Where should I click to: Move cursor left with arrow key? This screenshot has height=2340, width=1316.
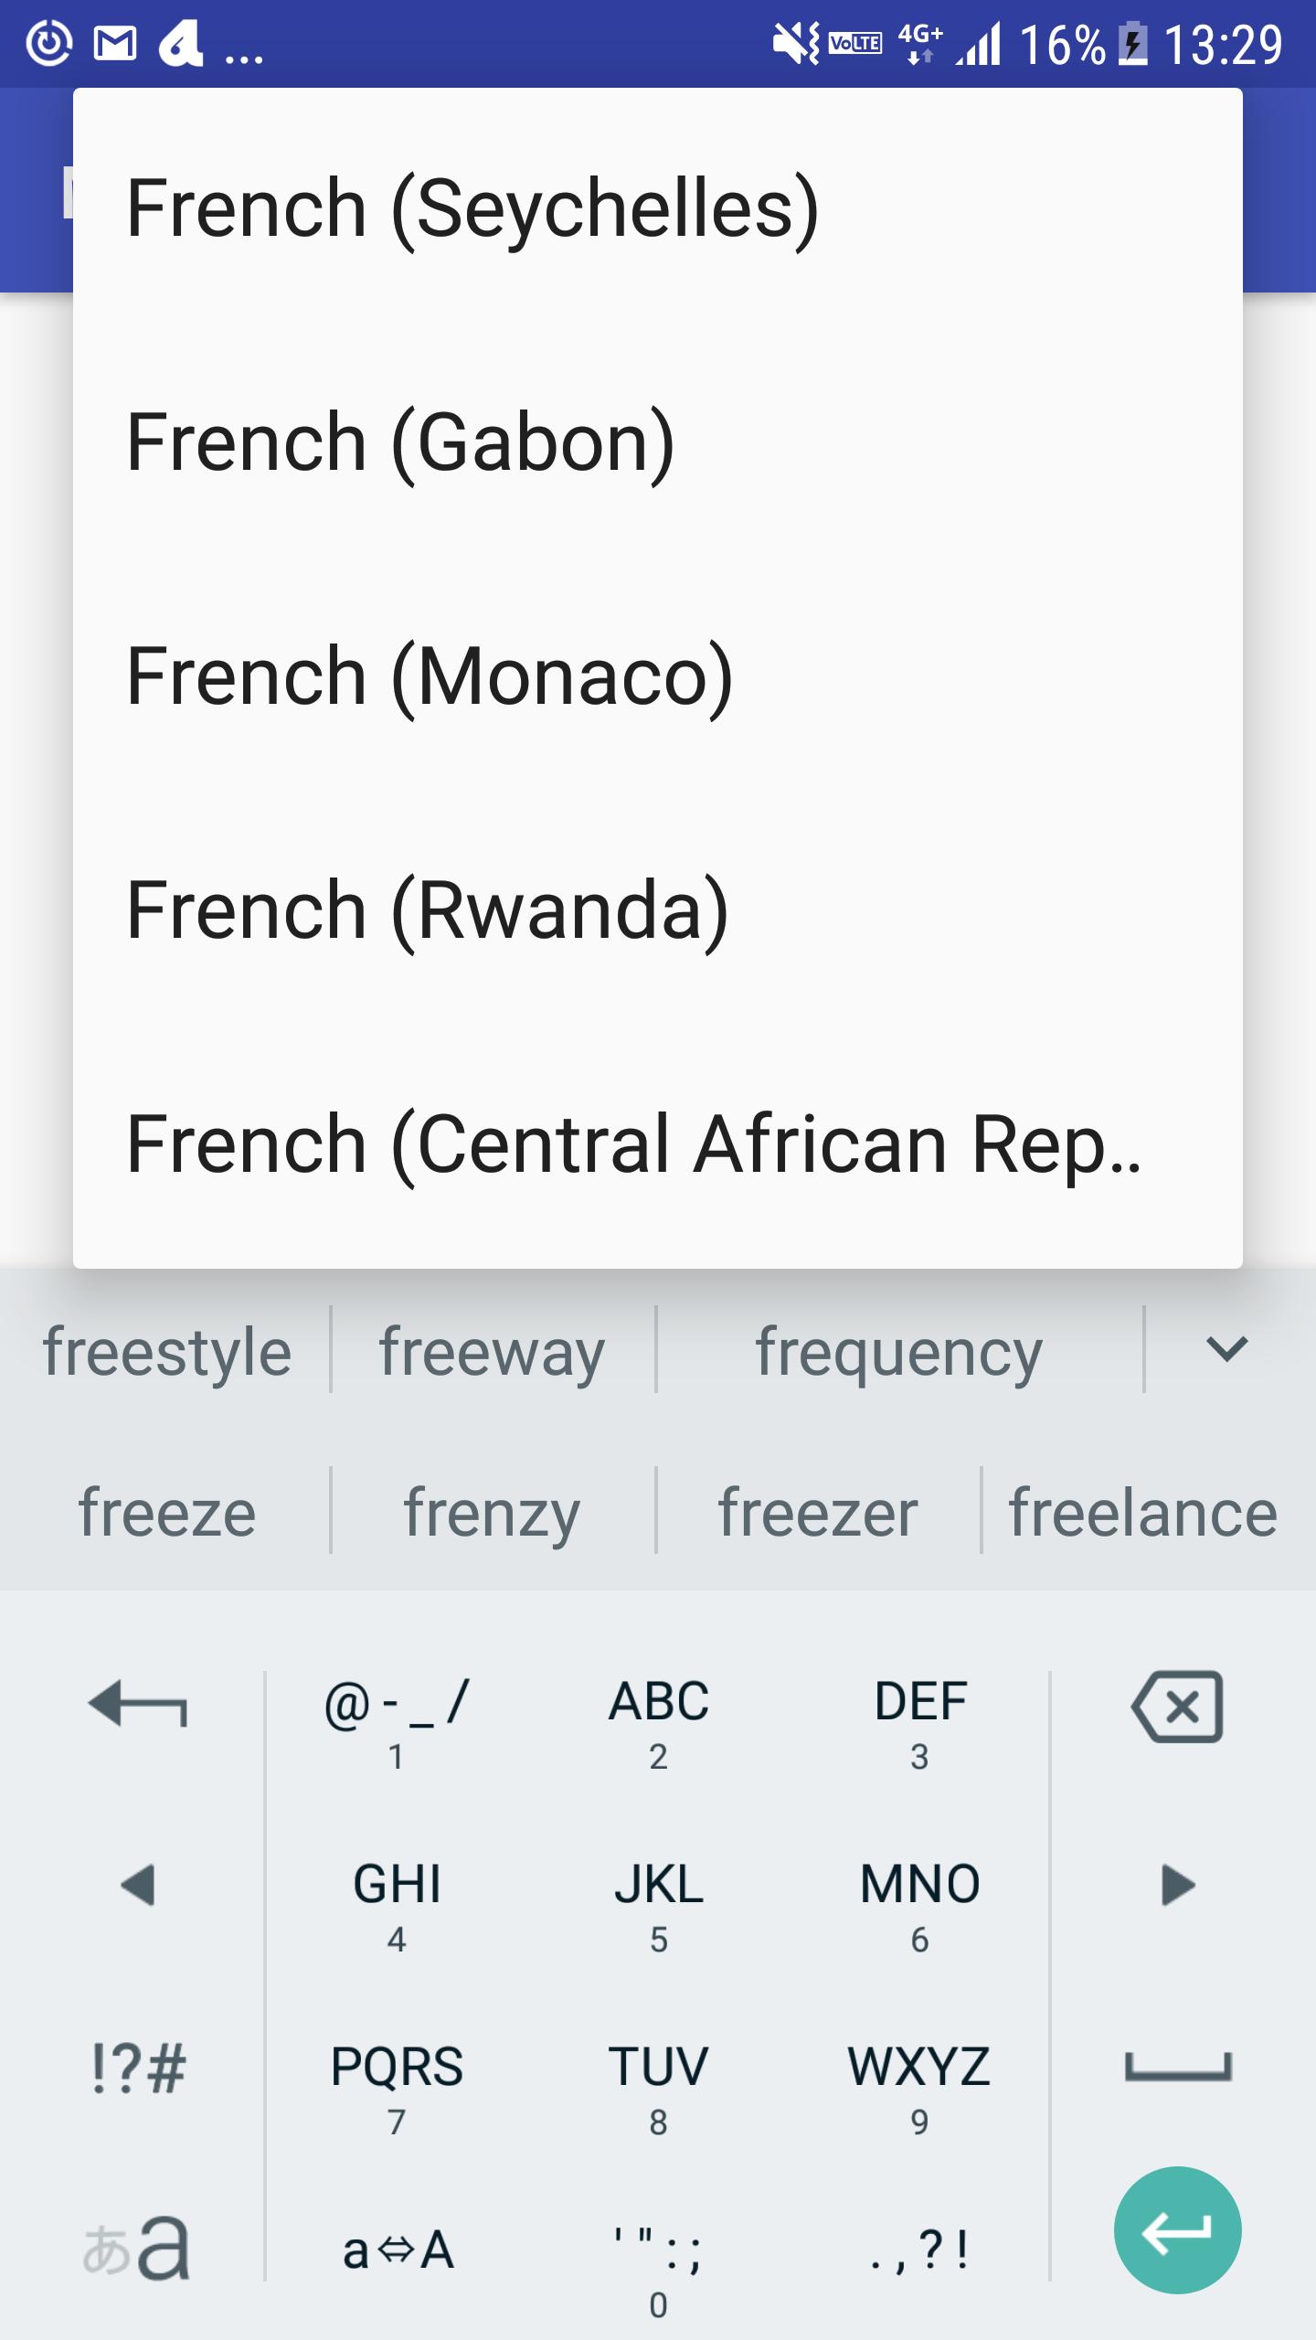tap(137, 1886)
